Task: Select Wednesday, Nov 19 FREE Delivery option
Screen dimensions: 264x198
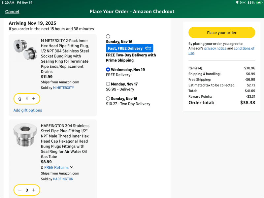Action: tap(108, 70)
